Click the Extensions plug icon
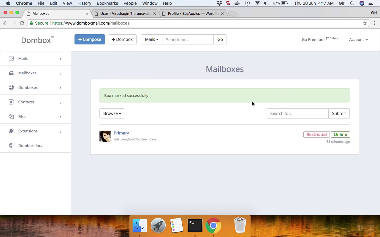The height and width of the screenshot is (237, 380). point(11,131)
